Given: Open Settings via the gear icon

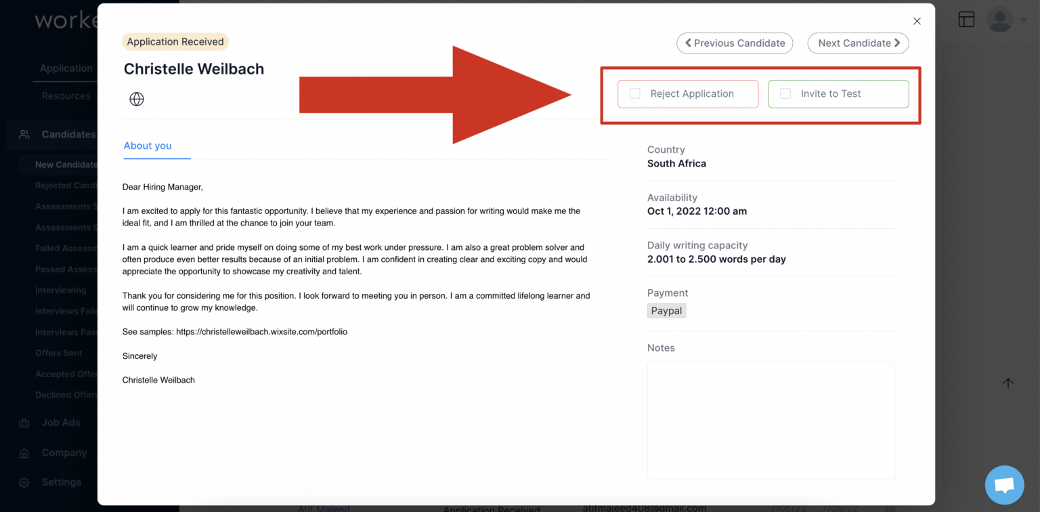Looking at the screenshot, I should click(24, 482).
